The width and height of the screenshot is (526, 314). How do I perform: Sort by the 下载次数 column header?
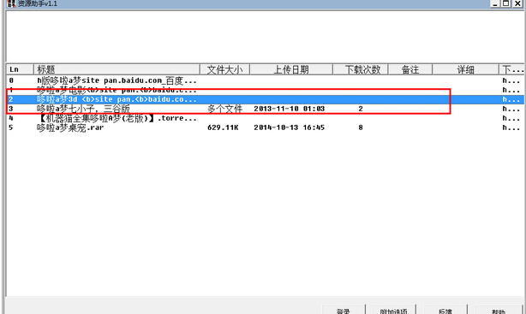pos(361,69)
